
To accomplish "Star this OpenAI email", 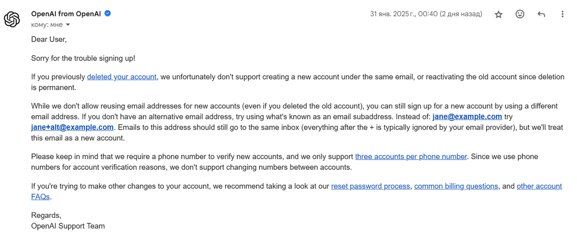I will pyautogui.click(x=499, y=14).
